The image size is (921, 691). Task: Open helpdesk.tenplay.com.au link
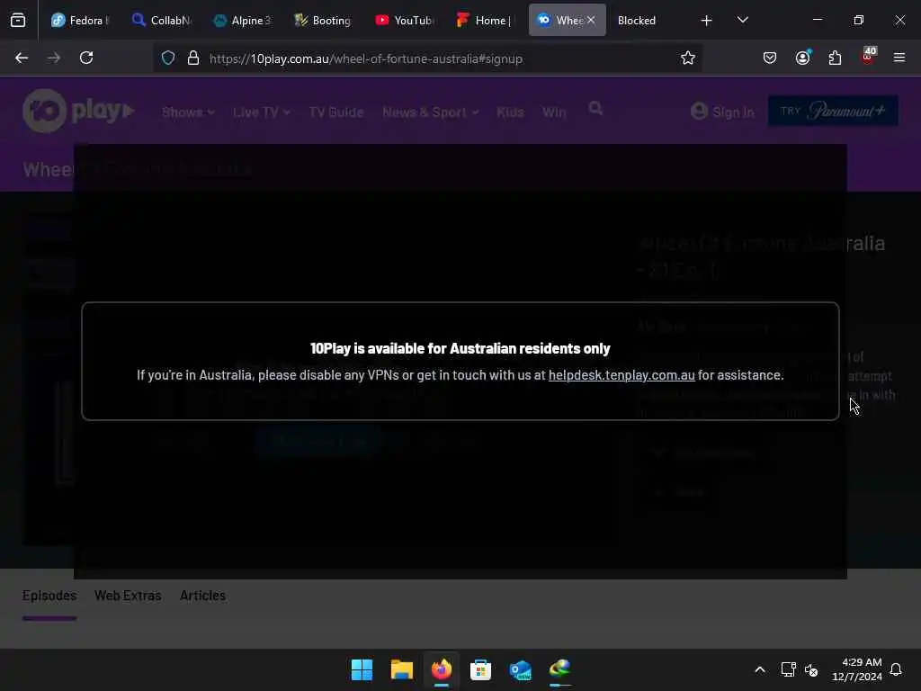[621, 375]
